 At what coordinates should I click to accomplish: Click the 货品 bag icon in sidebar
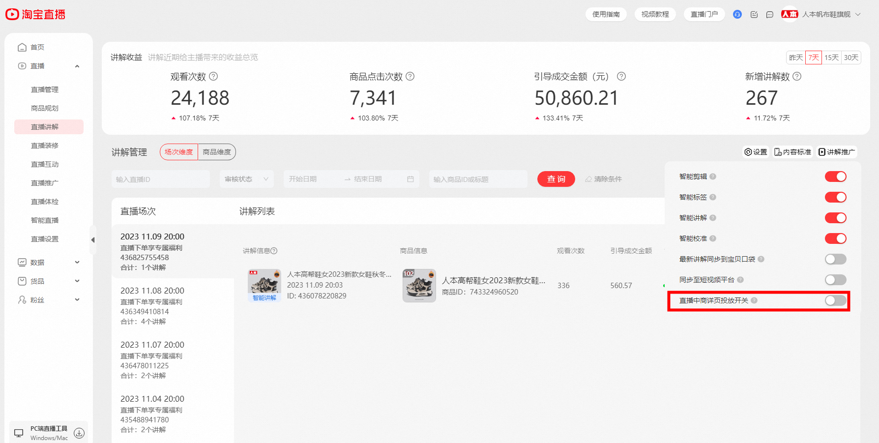coord(22,281)
